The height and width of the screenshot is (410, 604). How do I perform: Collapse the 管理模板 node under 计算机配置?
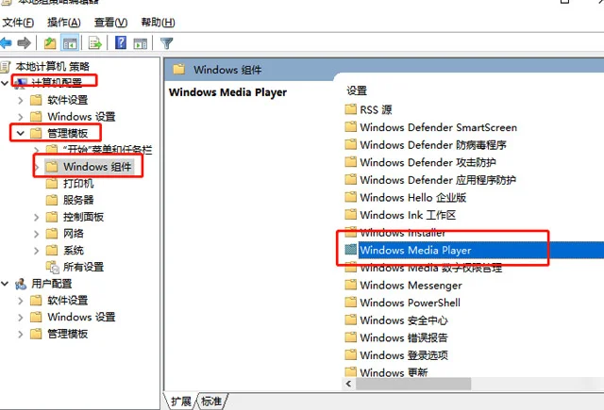[x=21, y=134]
